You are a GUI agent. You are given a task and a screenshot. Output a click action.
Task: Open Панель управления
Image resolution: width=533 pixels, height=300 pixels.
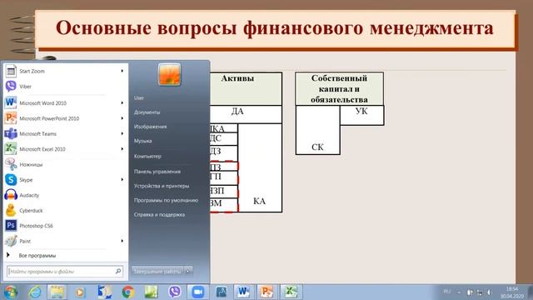(157, 172)
